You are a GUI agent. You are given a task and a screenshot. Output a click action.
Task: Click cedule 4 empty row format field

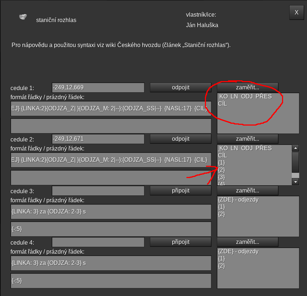pyautogui.click(x=111, y=281)
